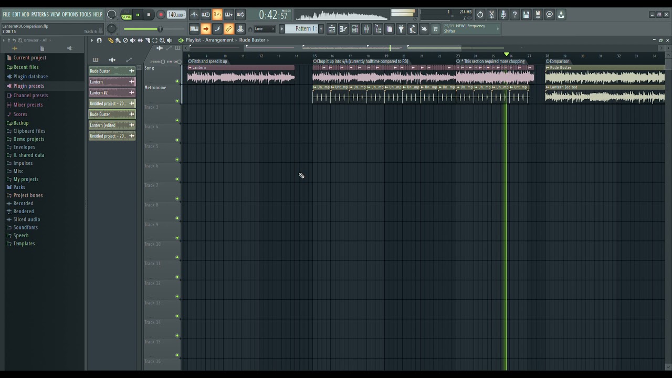Adjust the main volume knob
Viewport: 672px width, 378px height.
pos(112,15)
